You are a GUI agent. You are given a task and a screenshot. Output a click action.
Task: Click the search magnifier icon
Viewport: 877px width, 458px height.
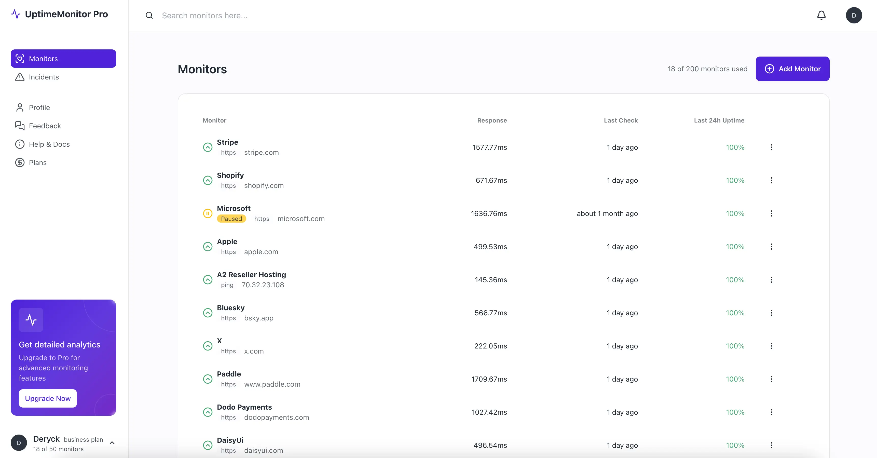coord(149,15)
